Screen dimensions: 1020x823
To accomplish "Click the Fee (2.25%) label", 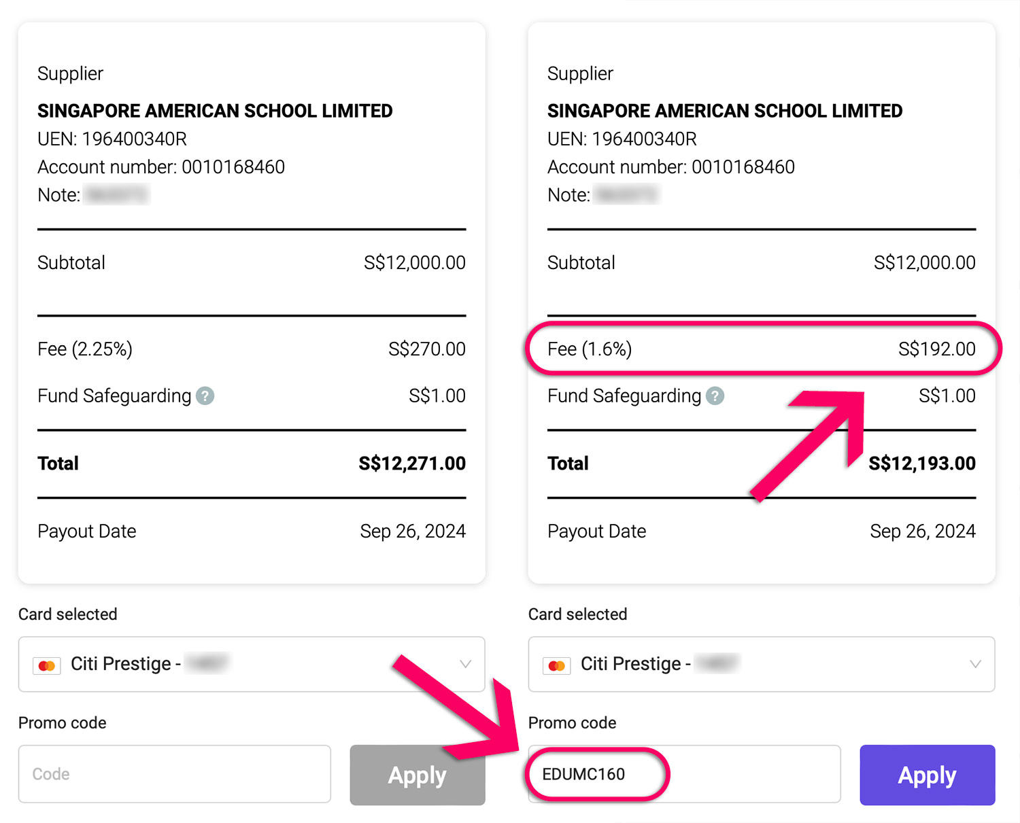I will (x=85, y=349).
